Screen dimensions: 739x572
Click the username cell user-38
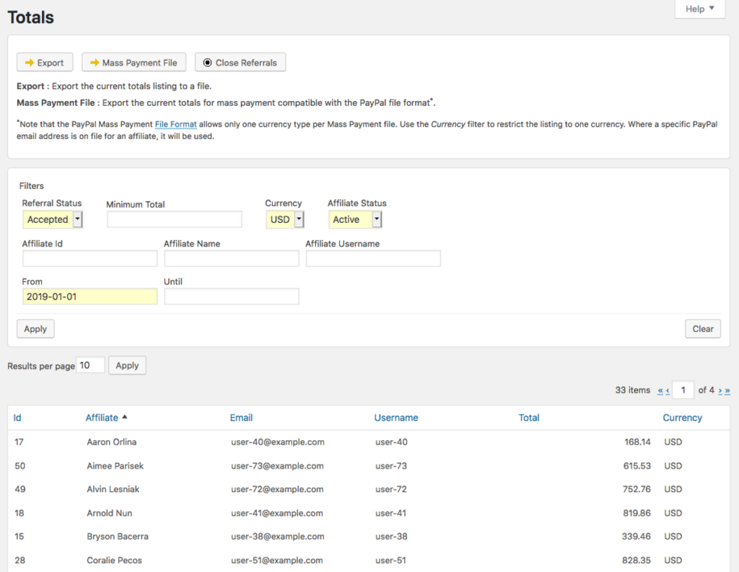(x=391, y=536)
